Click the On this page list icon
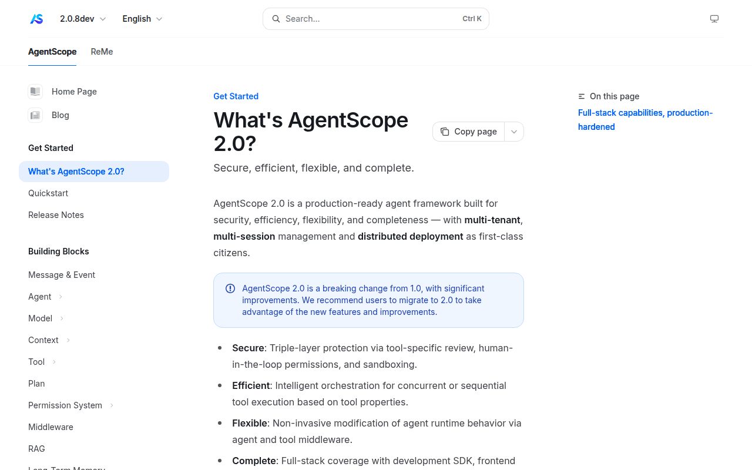Screen dimensions: 752x470 pyautogui.click(x=582, y=96)
